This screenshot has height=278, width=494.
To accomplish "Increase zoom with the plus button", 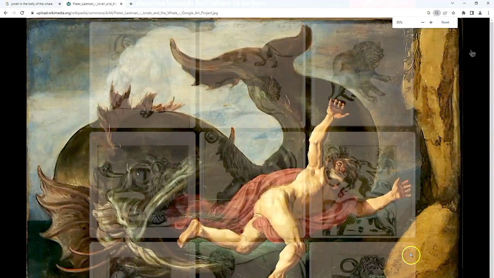I will click(431, 22).
